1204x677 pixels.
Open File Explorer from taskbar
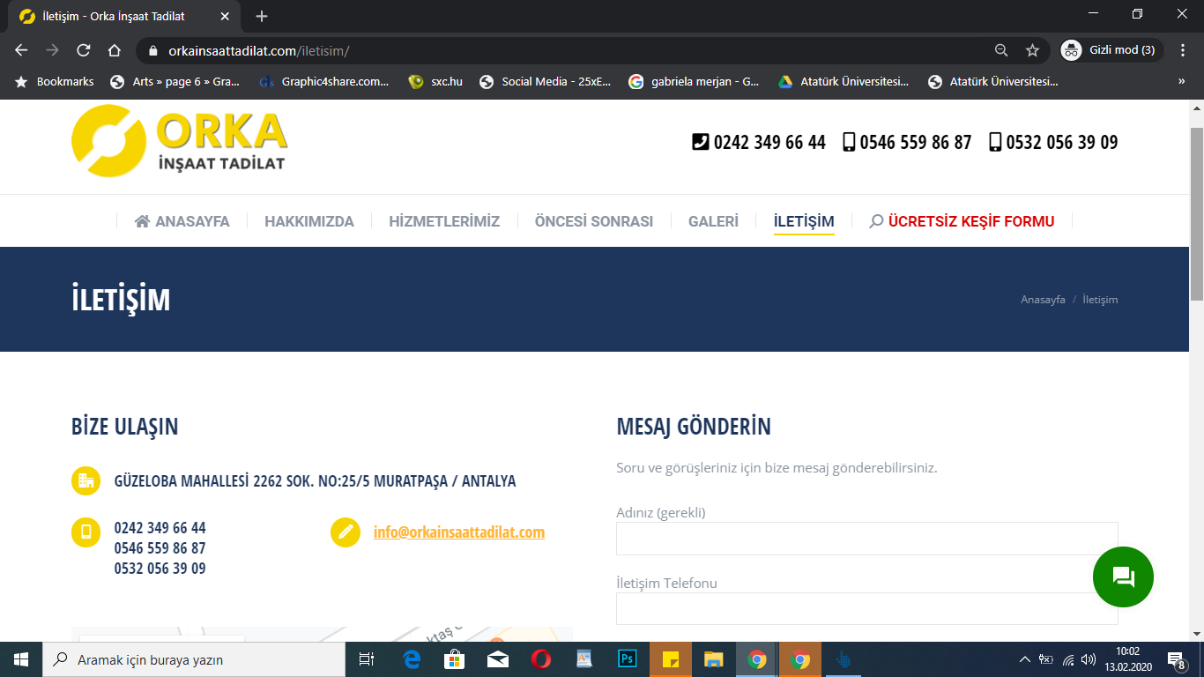pos(714,659)
